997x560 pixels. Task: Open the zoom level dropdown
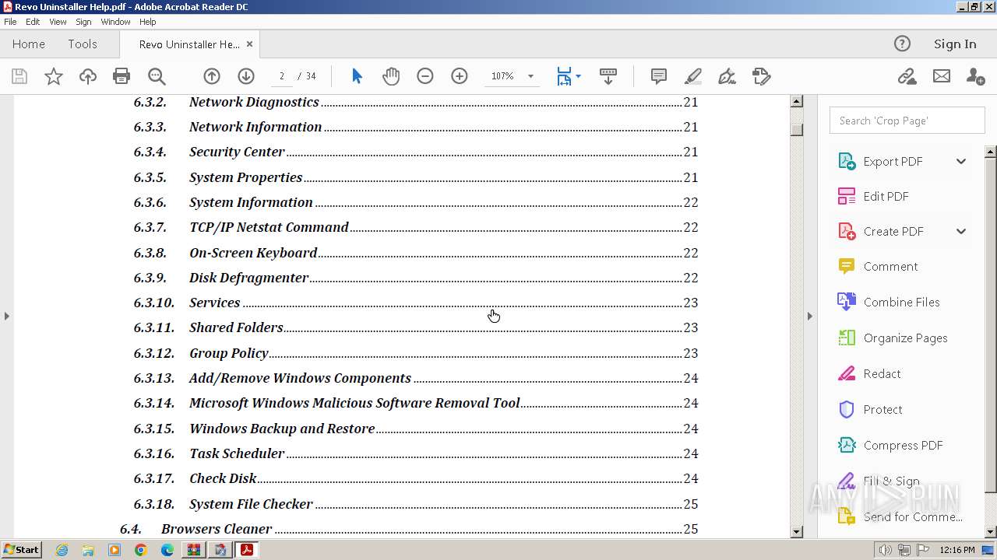pyautogui.click(x=530, y=76)
